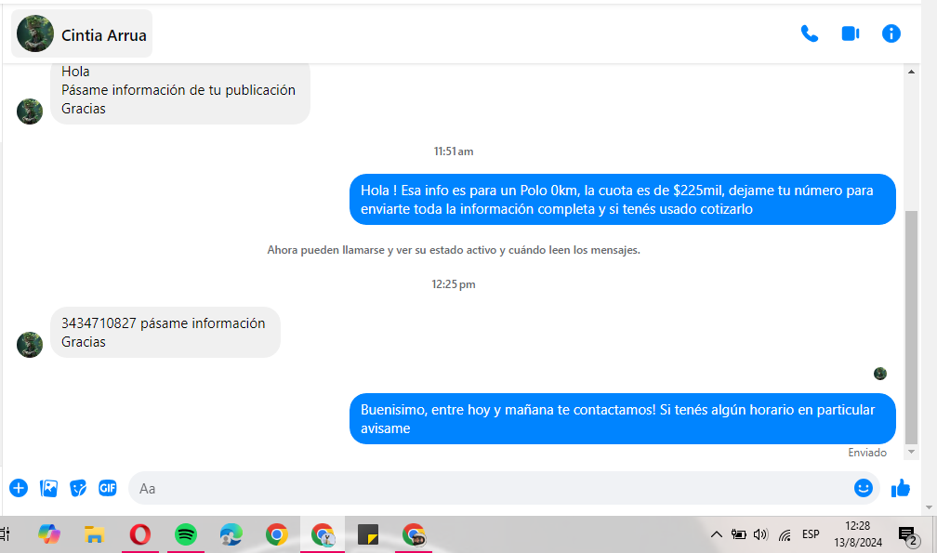
Task: Click the 'Enviado' status text
Action: [x=867, y=453]
